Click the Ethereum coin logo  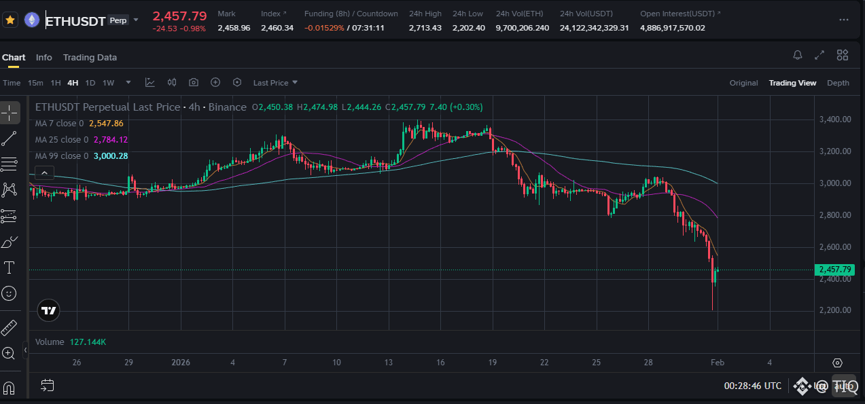pos(32,20)
